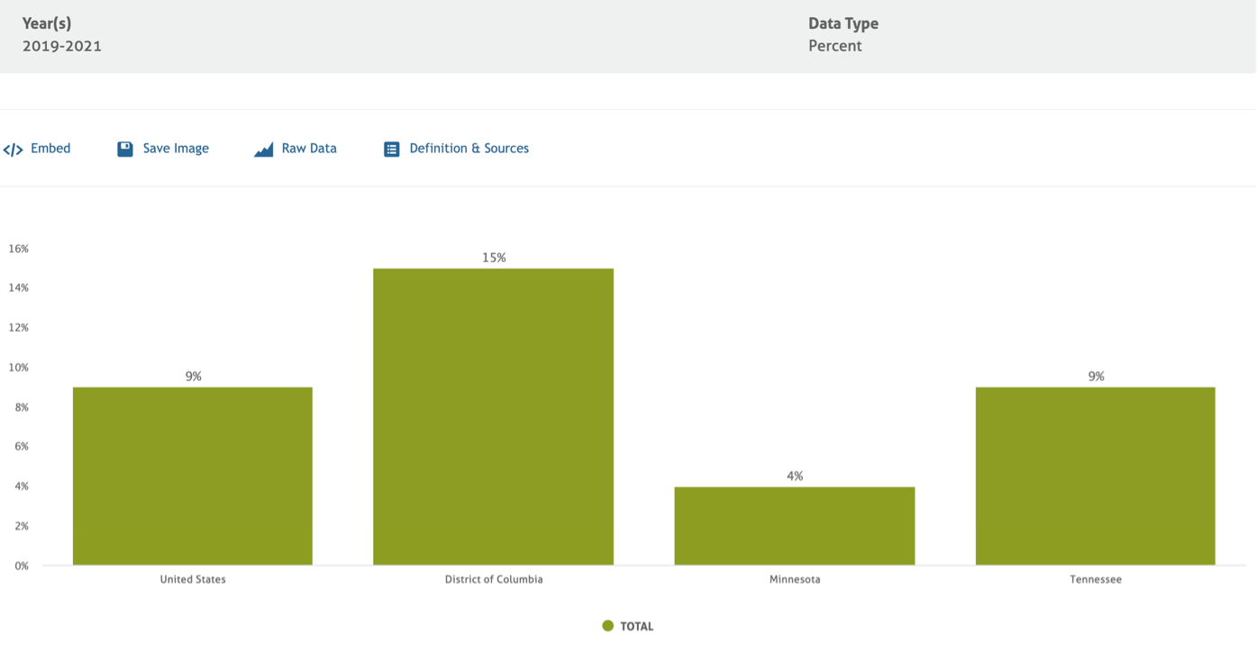The width and height of the screenshot is (1257, 645).
Task: Click the 15% value label
Action: tap(494, 258)
